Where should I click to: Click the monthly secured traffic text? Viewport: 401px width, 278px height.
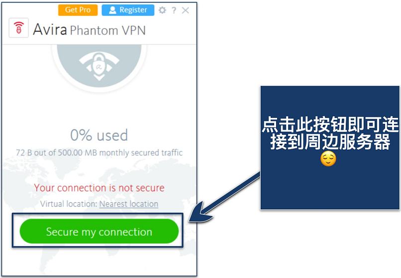(99, 152)
